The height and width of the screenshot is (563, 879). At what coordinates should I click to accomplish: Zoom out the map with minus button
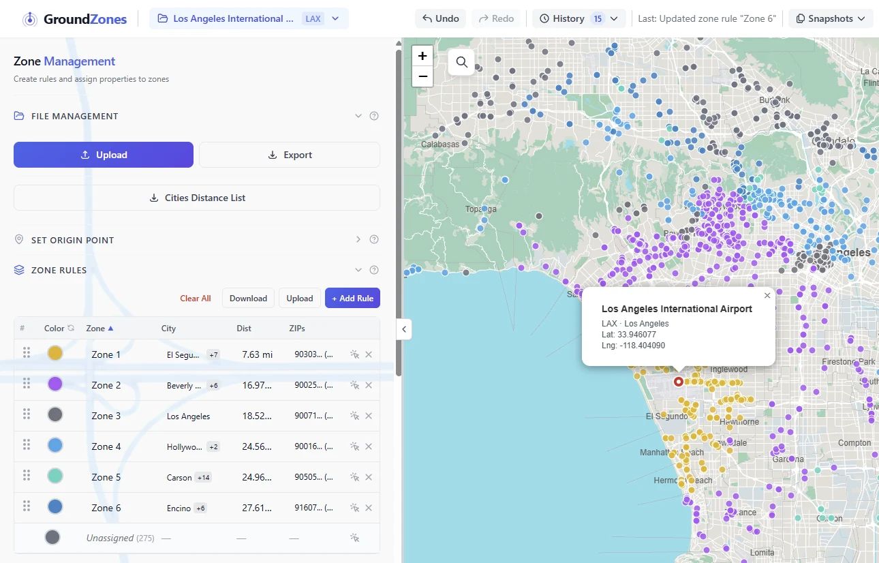coord(422,76)
